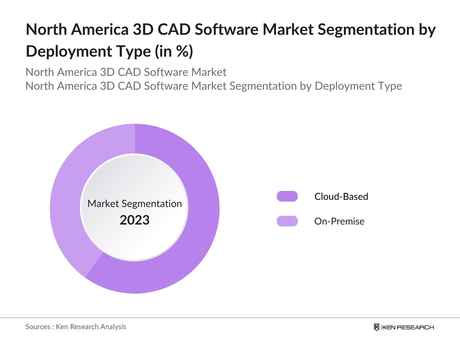
Task: Toggle the Market Segmentation center label
Action: (135, 204)
